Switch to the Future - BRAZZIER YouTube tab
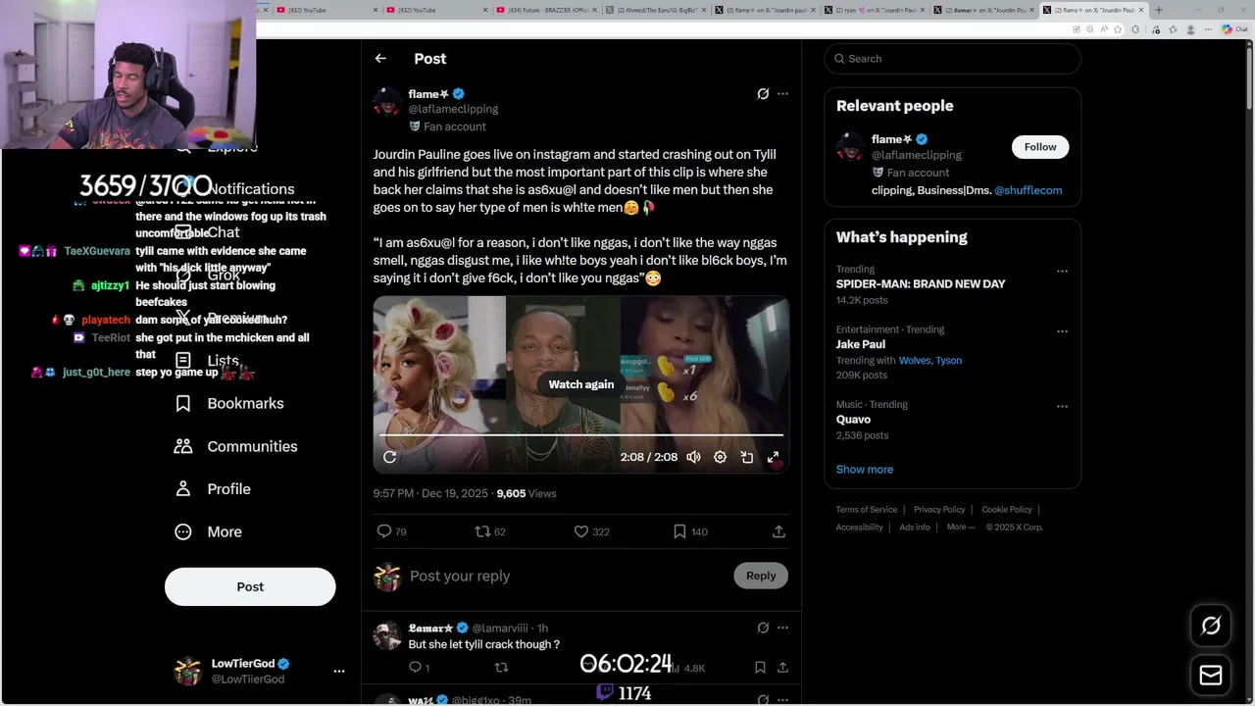1255x706 pixels. pos(544,10)
